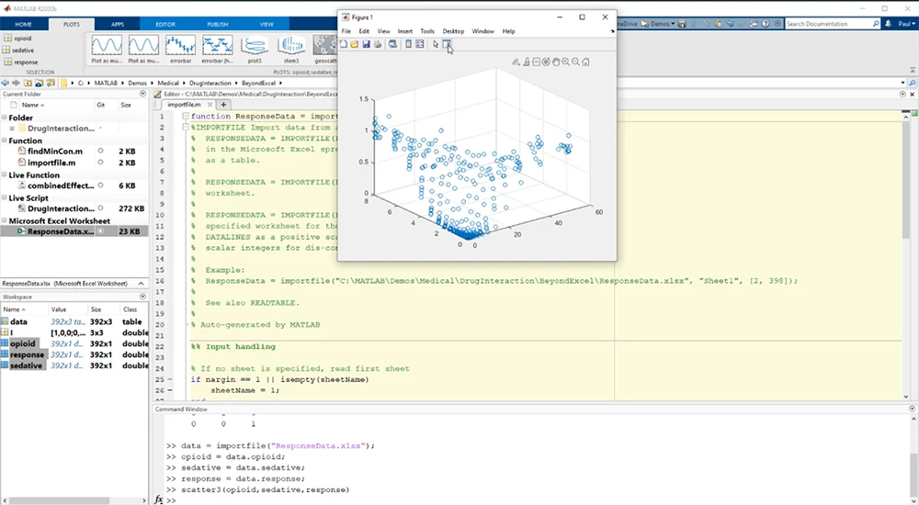
Task: Open the address bar path dropdown arrow
Action: tap(903, 83)
